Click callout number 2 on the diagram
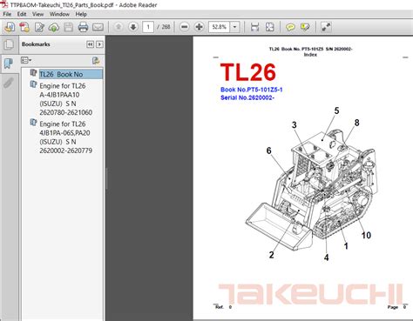 point(272,255)
